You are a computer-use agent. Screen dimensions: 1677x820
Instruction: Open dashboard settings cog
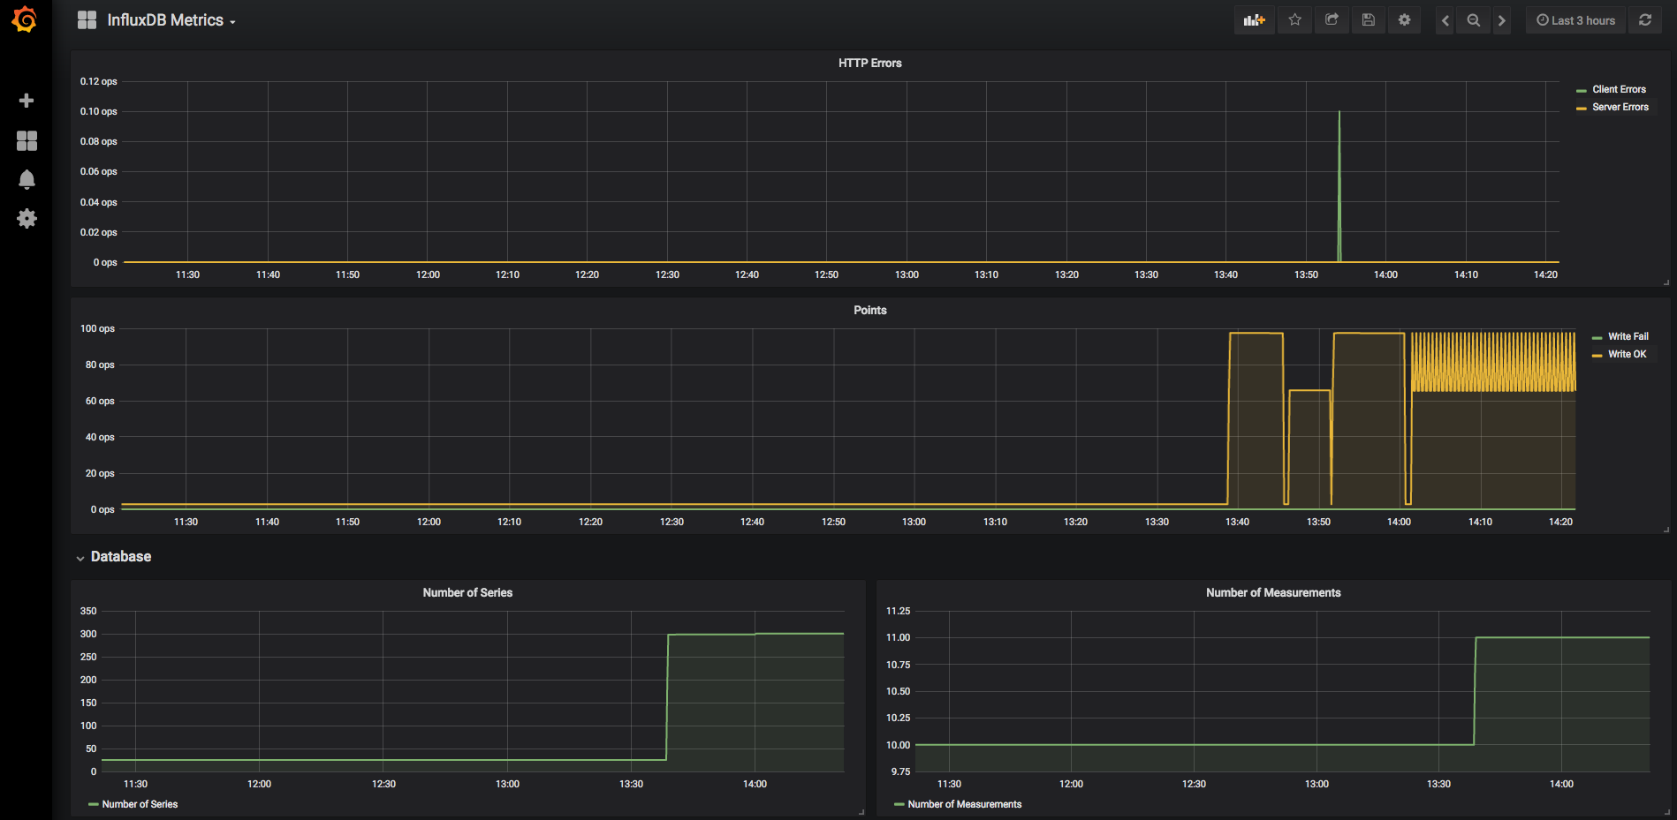[1404, 20]
